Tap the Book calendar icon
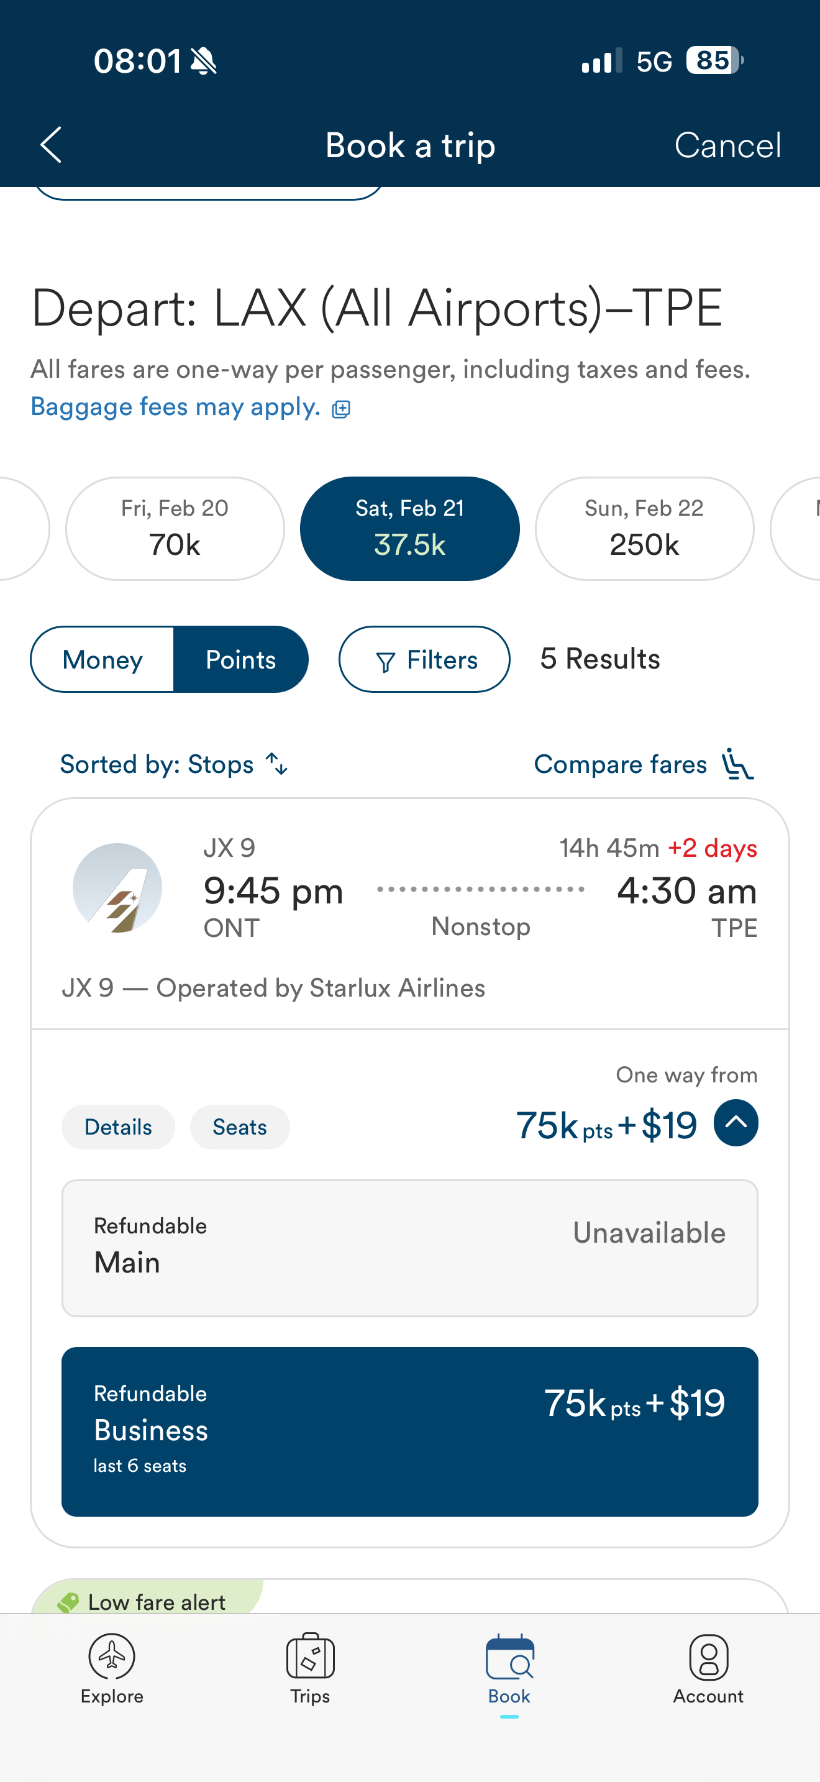 click(509, 1656)
